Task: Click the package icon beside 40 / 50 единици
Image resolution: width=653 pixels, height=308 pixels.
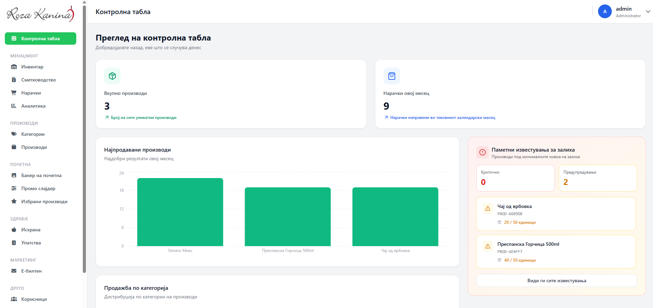Action: pyautogui.click(x=499, y=260)
